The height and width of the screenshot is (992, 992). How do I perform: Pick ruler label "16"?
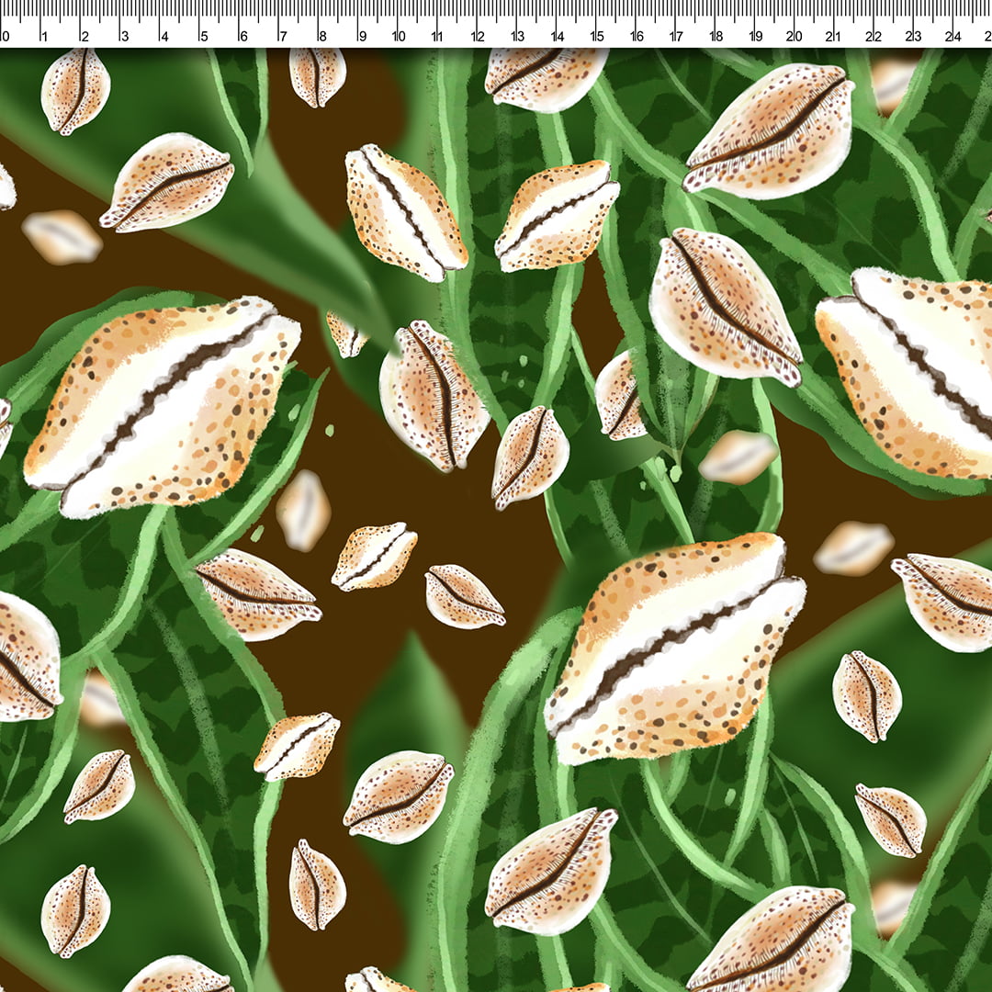pos(637,36)
